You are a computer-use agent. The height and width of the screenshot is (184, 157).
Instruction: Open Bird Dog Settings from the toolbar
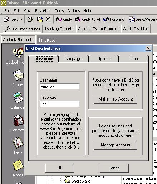pyautogui.click(x=22, y=29)
